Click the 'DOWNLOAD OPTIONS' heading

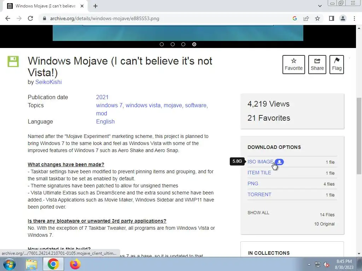[x=274, y=147]
